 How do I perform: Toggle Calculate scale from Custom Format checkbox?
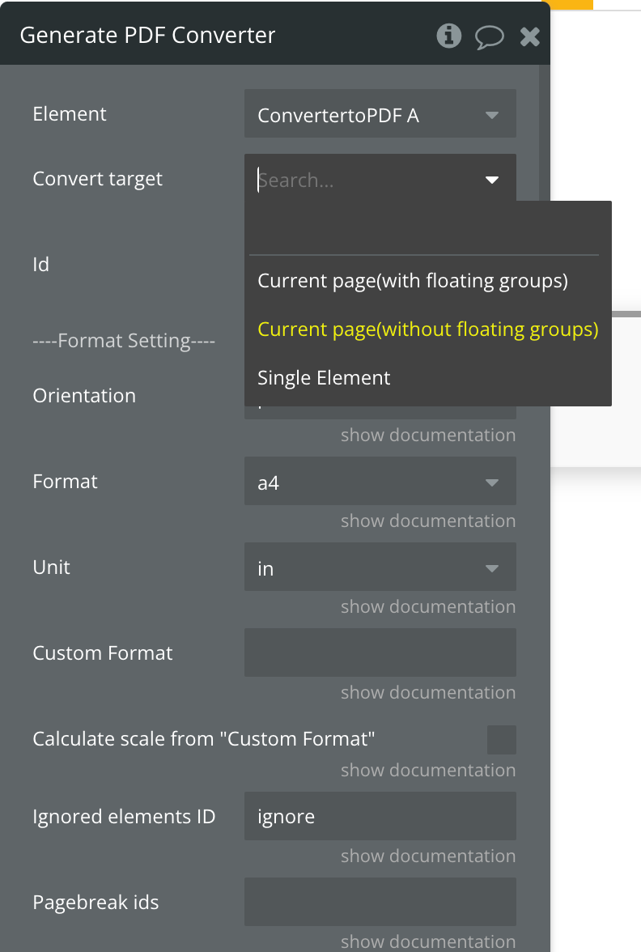click(502, 740)
